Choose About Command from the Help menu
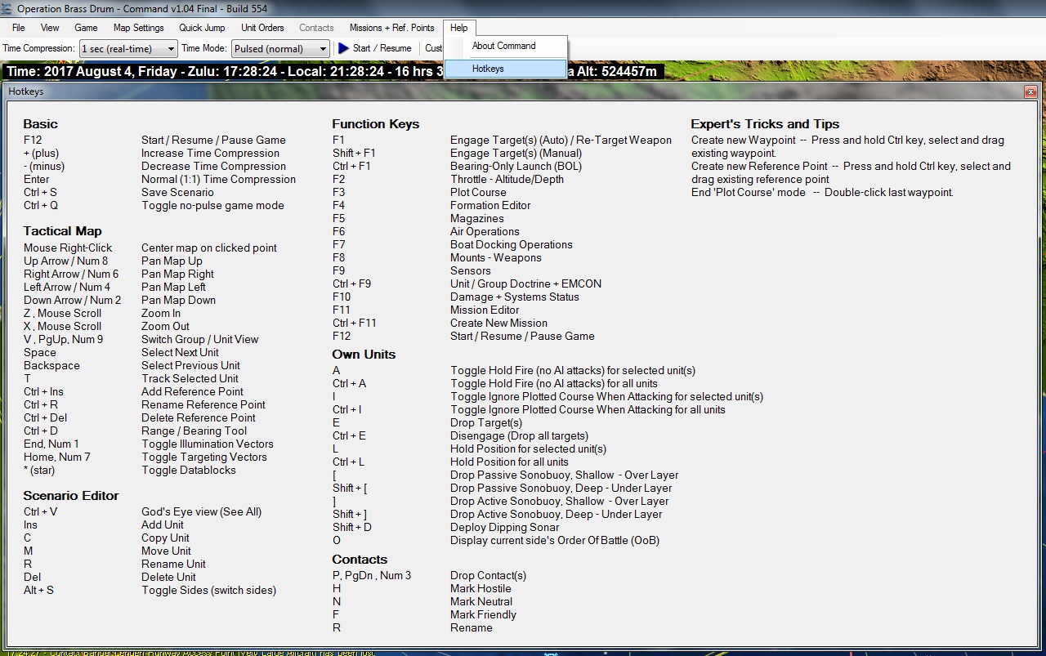 tap(504, 46)
